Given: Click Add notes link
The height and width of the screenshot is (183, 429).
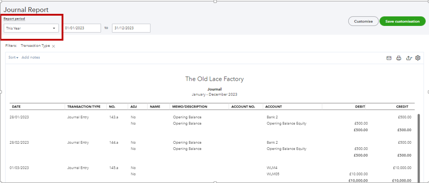Looking at the screenshot, I should [31, 58].
